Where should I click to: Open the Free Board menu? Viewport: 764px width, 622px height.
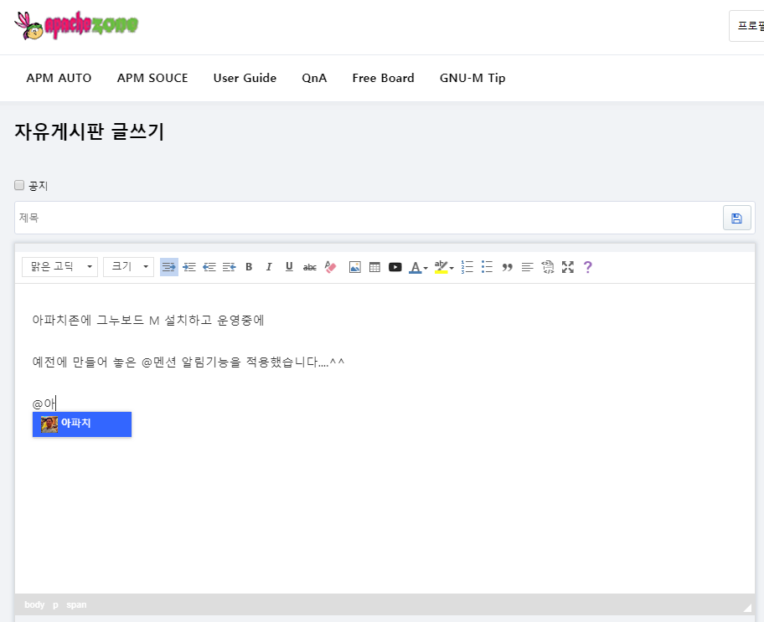(383, 78)
